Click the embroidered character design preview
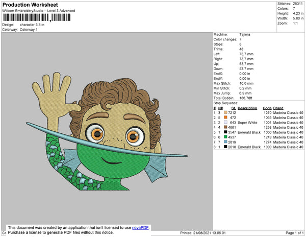 (x=107, y=131)
